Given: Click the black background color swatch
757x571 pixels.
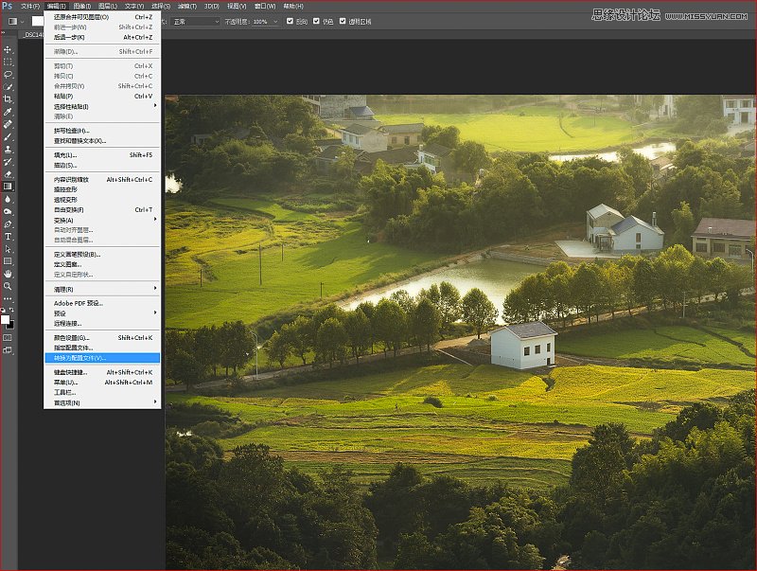Looking at the screenshot, I should pos(11,326).
